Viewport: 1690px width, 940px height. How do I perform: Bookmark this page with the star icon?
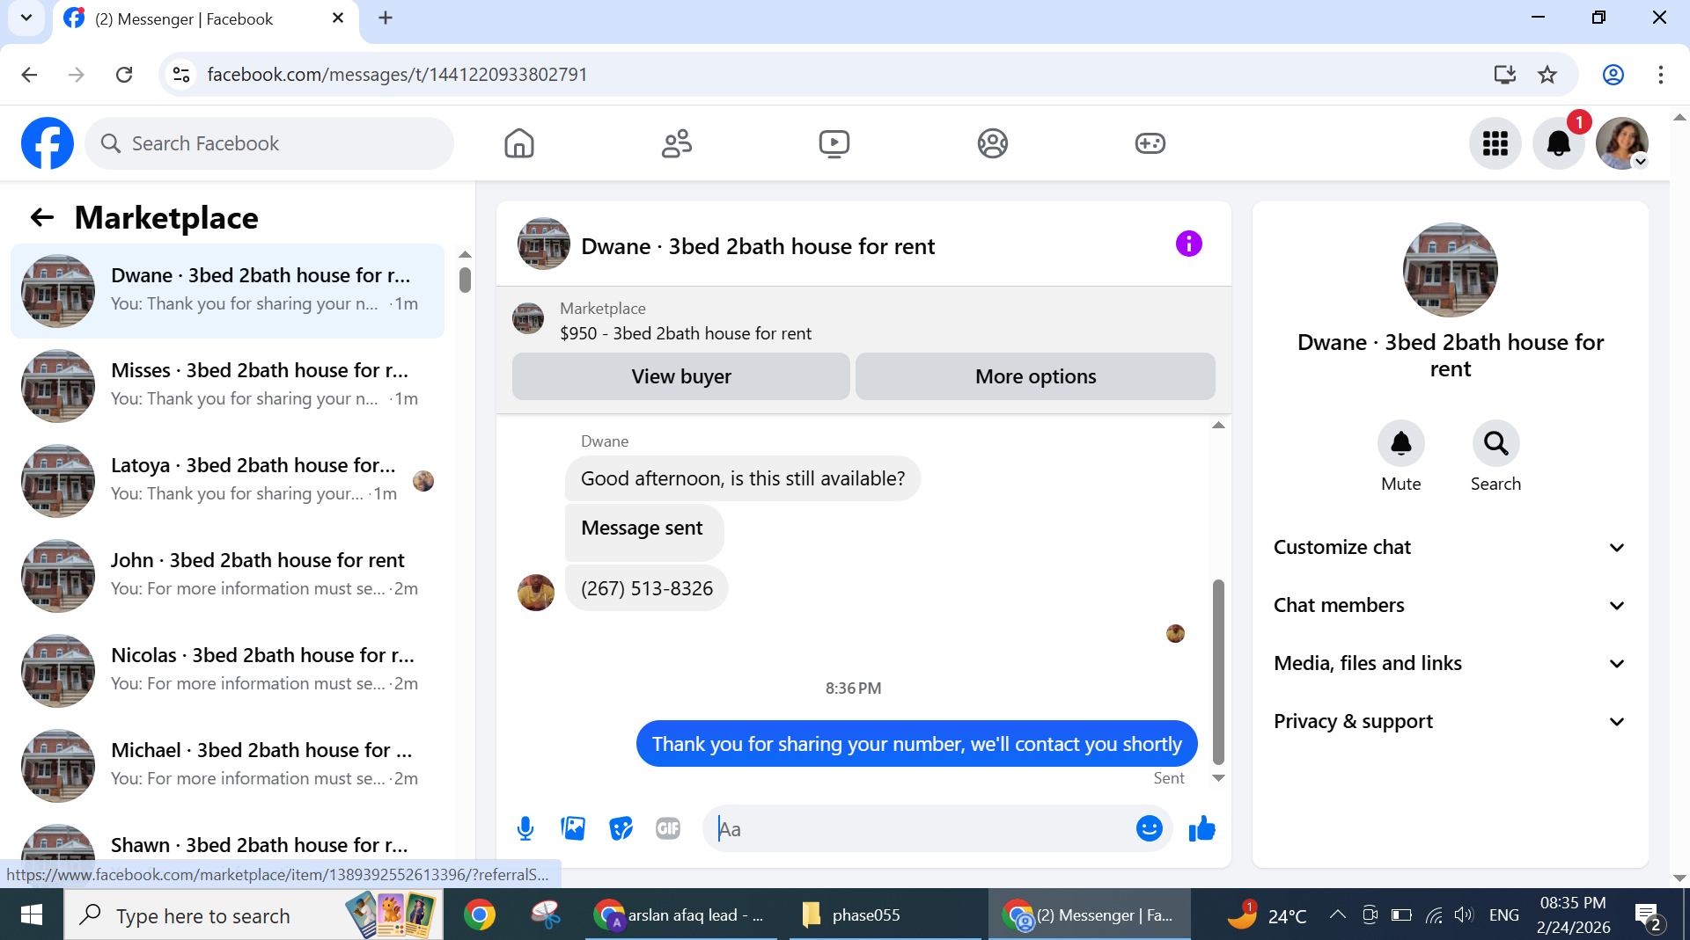pyautogui.click(x=1547, y=75)
